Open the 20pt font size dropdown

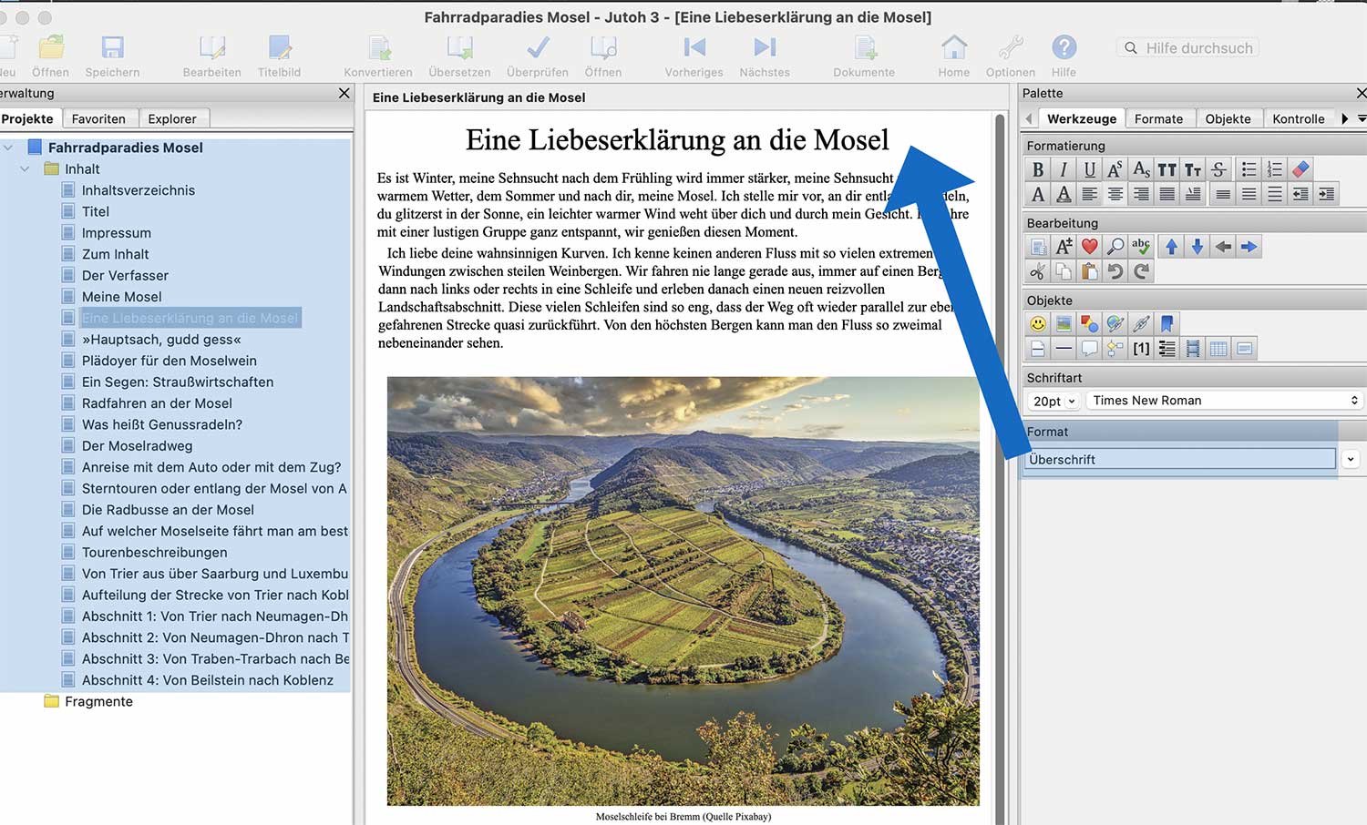(1054, 401)
